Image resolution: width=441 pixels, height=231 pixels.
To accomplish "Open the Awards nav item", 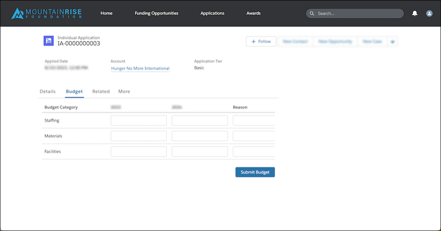I will click(x=254, y=13).
